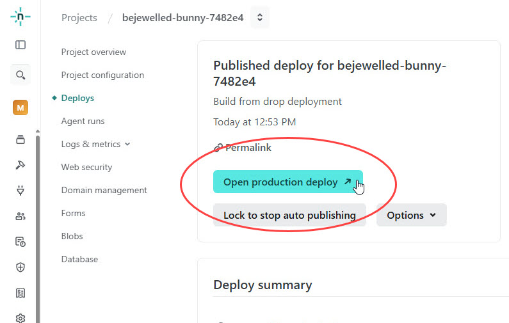Open the Options dropdown
Screen dimensions: 509x323
coord(411,215)
